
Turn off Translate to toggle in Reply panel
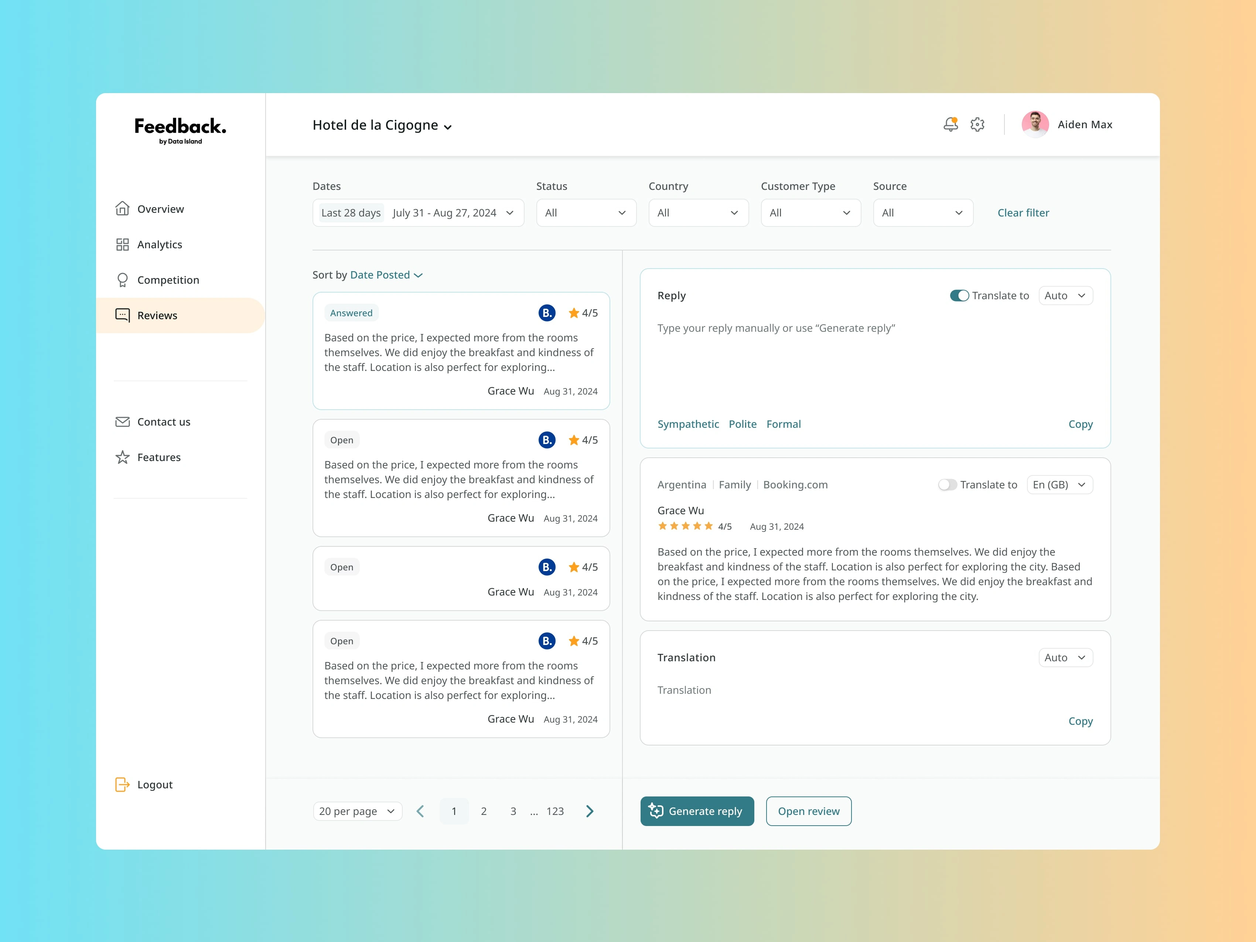tap(960, 296)
